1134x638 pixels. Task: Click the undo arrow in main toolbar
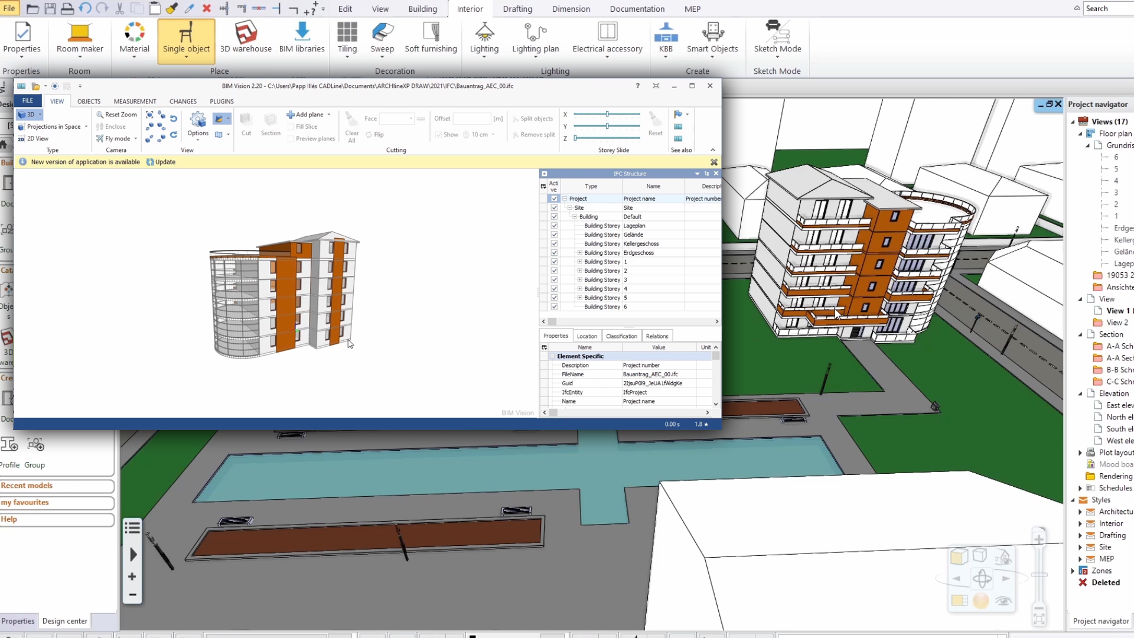coord(85,8)
